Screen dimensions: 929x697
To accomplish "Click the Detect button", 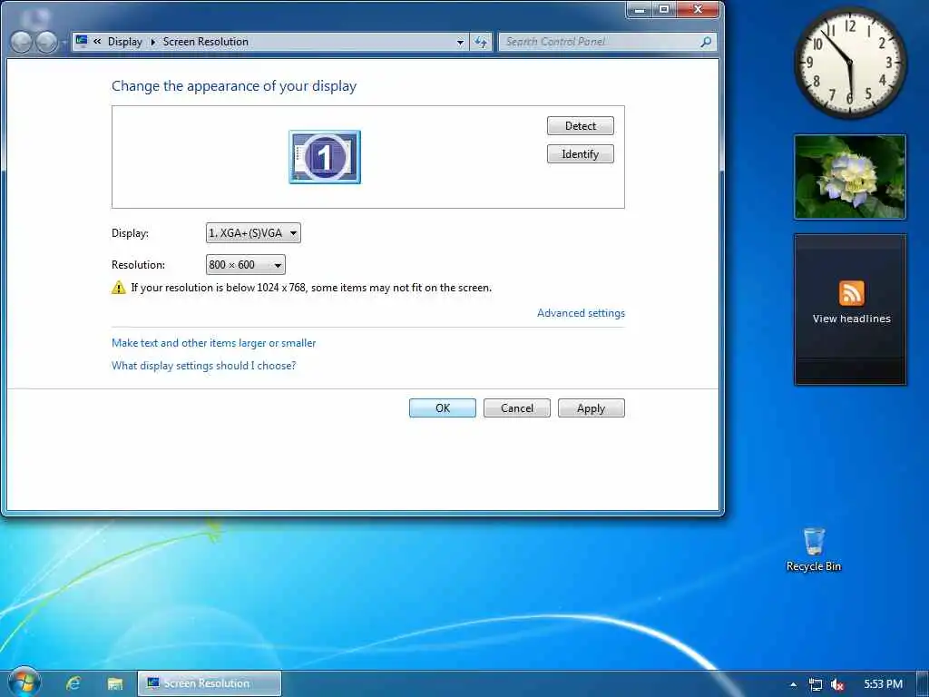I will point(580,125).
